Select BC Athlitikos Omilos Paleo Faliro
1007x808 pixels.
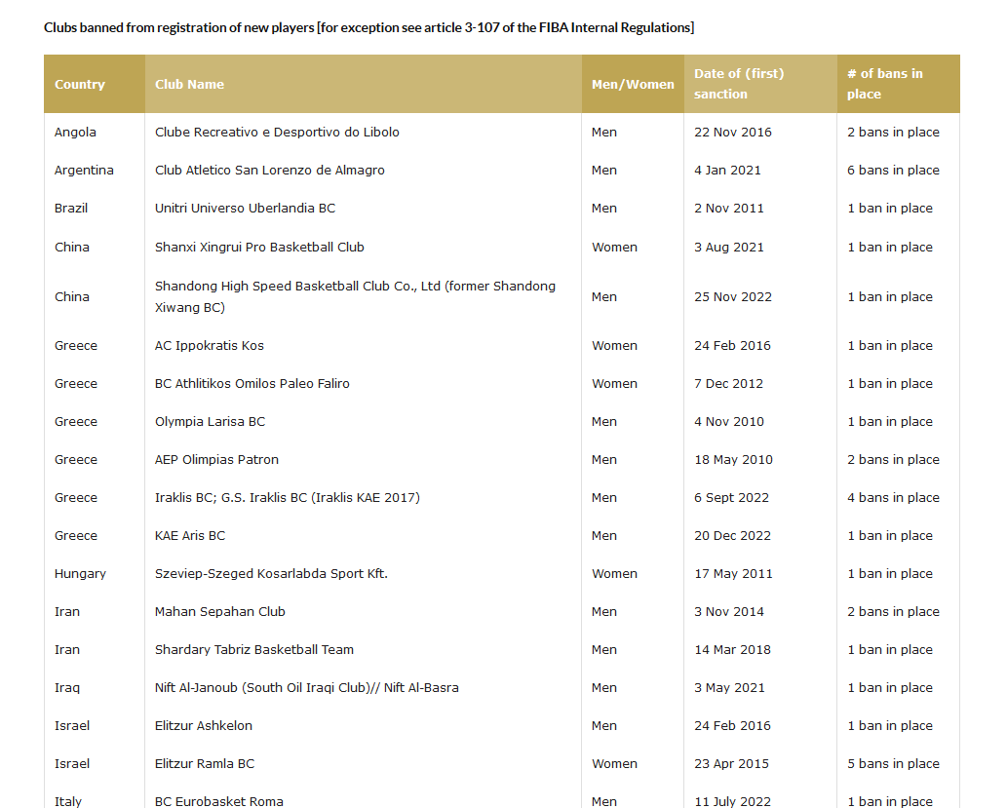tap(252, 383)
